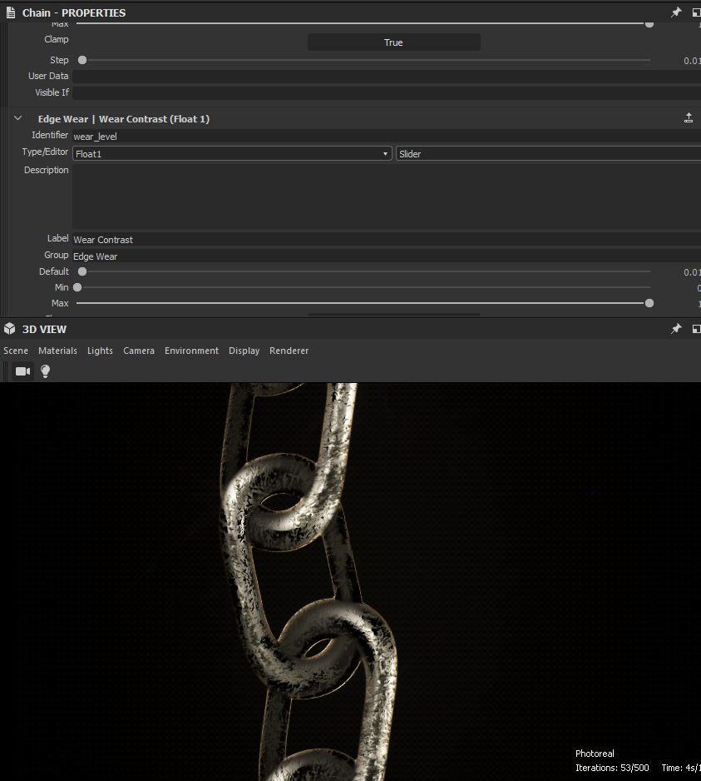Toggle the Clamp True button
This screenshot has height=781, width=701.
pyautogui.click(x=394, y=42)
